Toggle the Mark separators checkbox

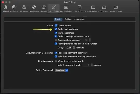coord(56,33)
